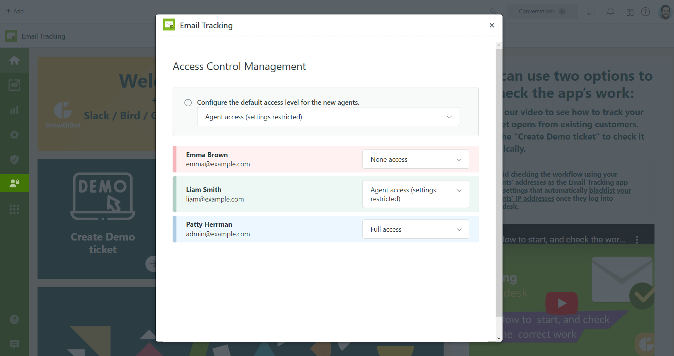Open the Home icon in sidebar
Viewport: 674px width, 356px height.
click(14, 60)
